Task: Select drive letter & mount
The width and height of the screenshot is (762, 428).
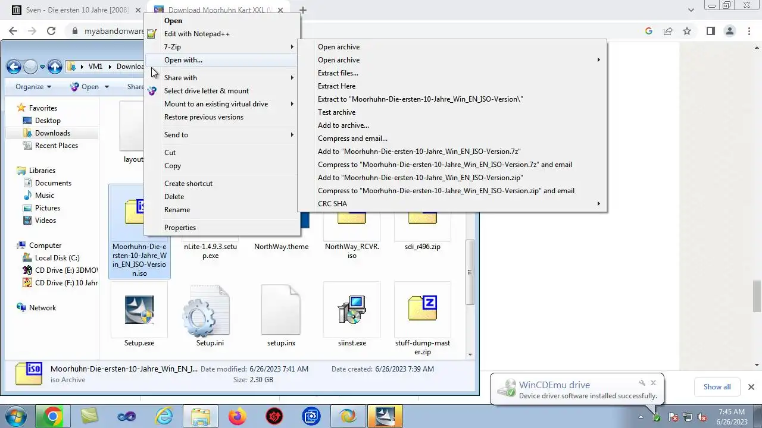Action: pyautogui.click(x=221, y=91)
